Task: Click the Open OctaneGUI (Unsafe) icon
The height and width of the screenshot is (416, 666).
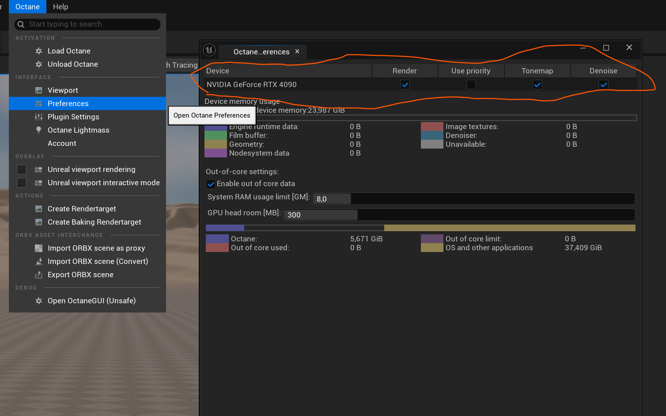Action: point(39,301)
